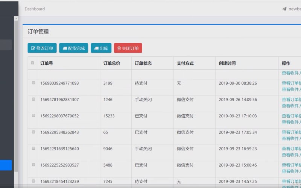301x188 pixels.
Task: Open 查看订单 link for order 15698039249771093
Action: point(291,83)
